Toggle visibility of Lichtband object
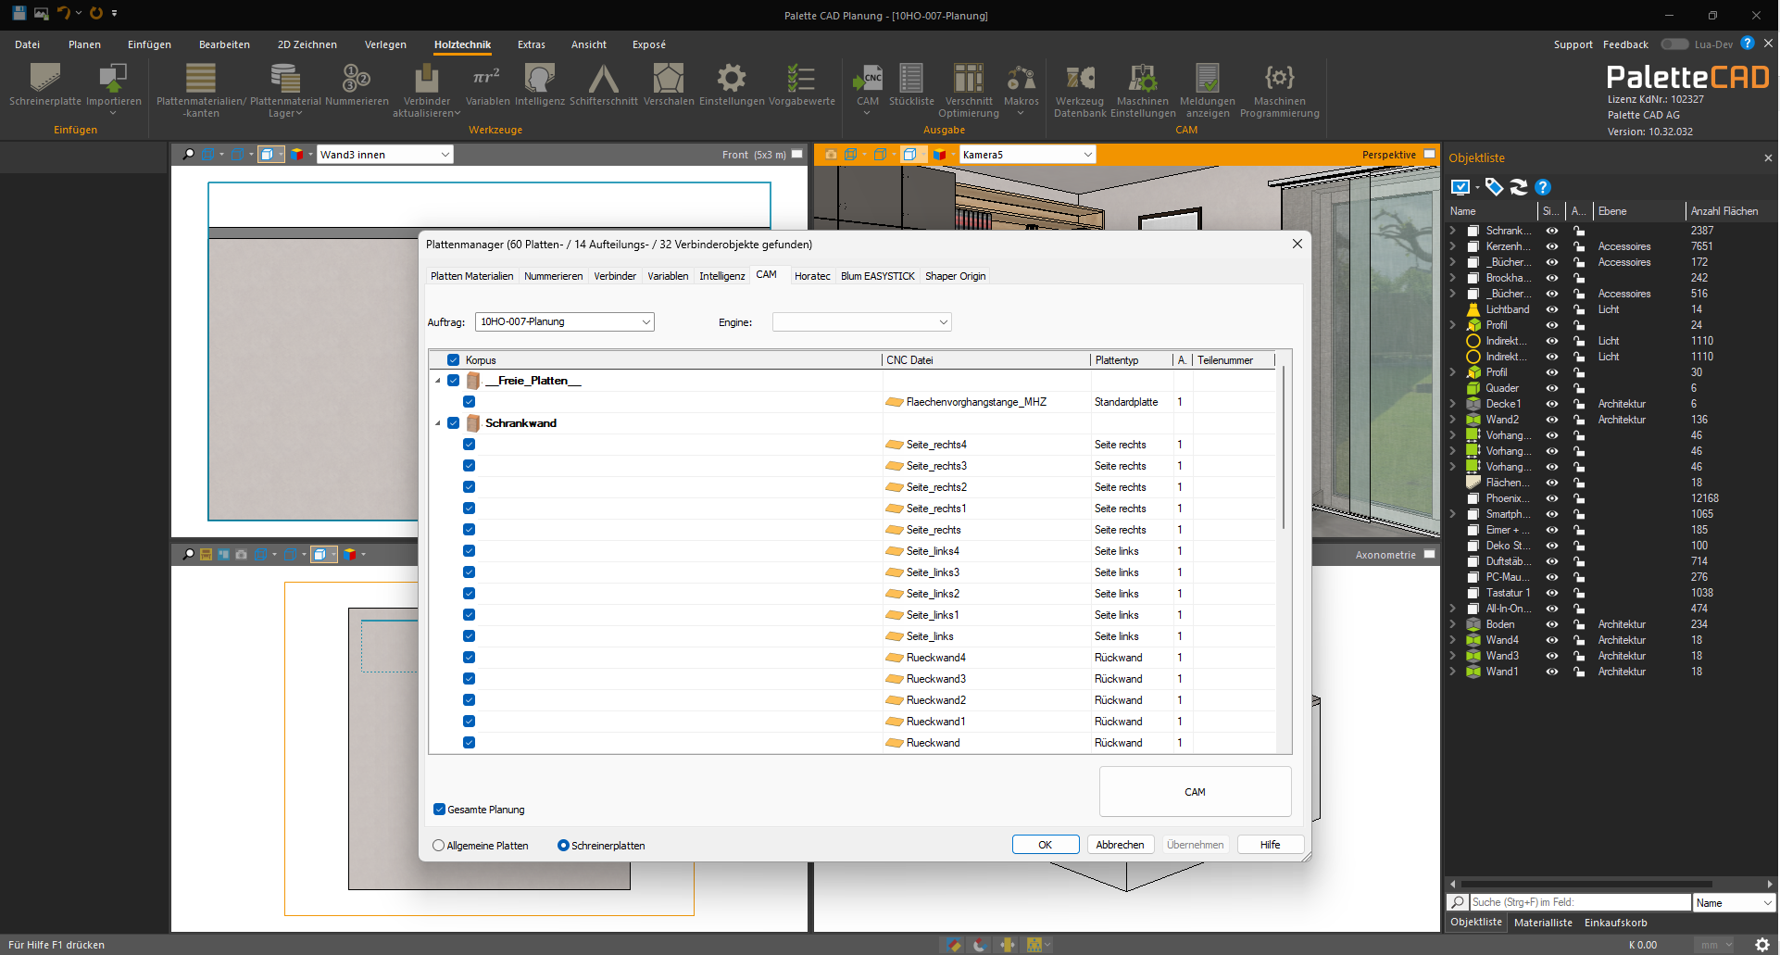 pyautogui.click(x=1552, y=309)
